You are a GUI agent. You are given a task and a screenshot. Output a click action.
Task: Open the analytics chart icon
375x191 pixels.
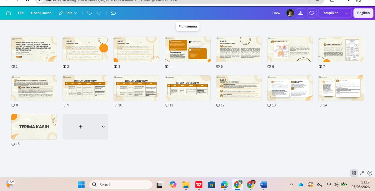point(301,13)
